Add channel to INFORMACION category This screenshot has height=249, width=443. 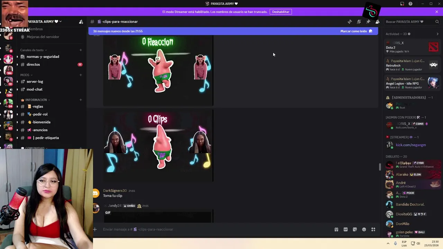[x=81, y=100]
